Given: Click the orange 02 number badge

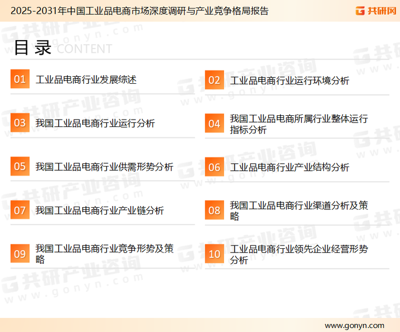Looking at the screenshot, I should [x=214, y=80].
